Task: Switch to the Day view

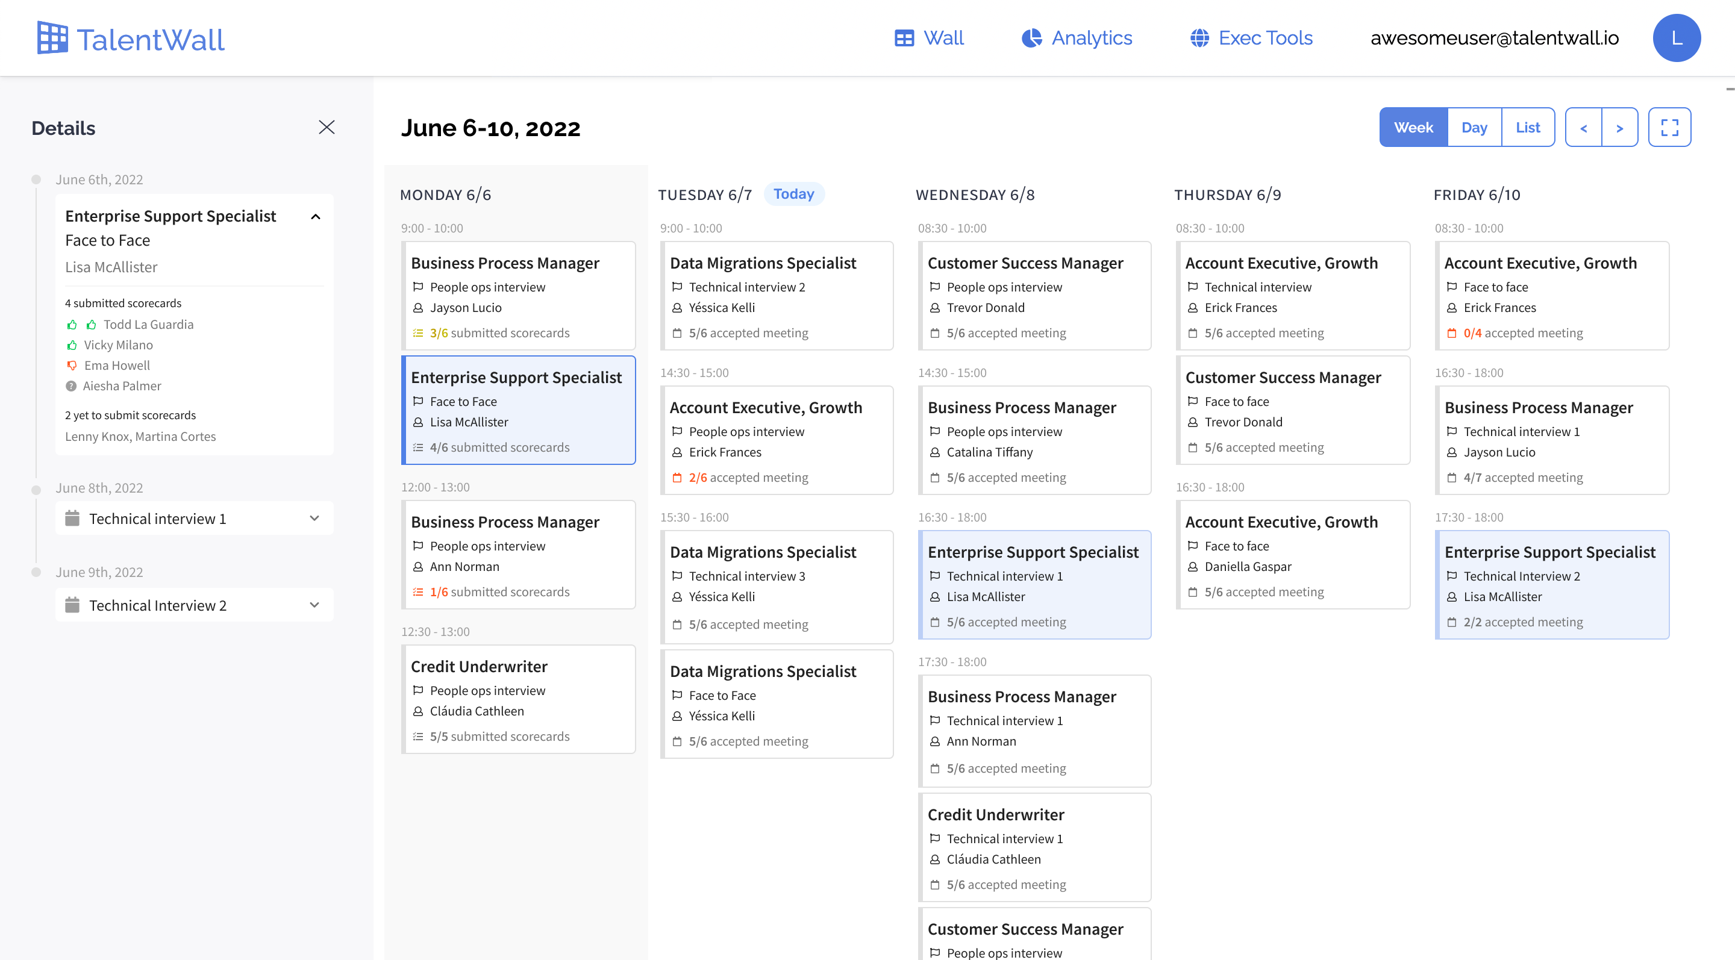Action: coord(1474,127)
